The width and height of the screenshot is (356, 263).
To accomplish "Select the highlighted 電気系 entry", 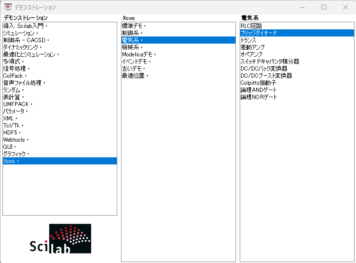I will 178,40.
